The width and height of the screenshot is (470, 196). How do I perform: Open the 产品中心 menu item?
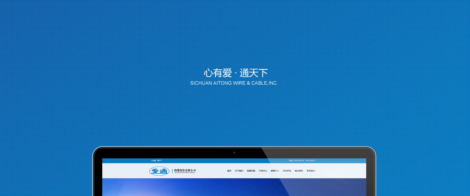click(x=263, y=171)
